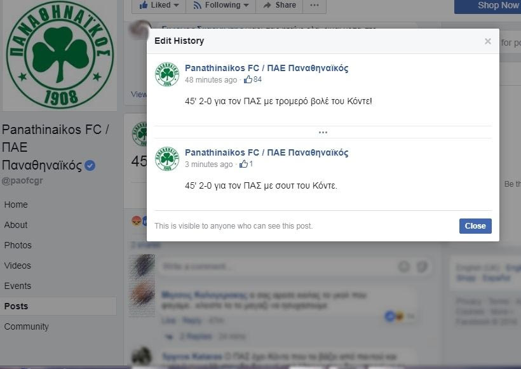
Task: Open the Liked dropdown
Action: (159, 5)
